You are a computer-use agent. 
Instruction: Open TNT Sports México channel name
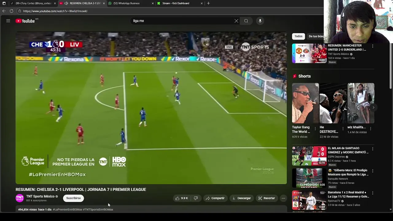click(40, 196)
